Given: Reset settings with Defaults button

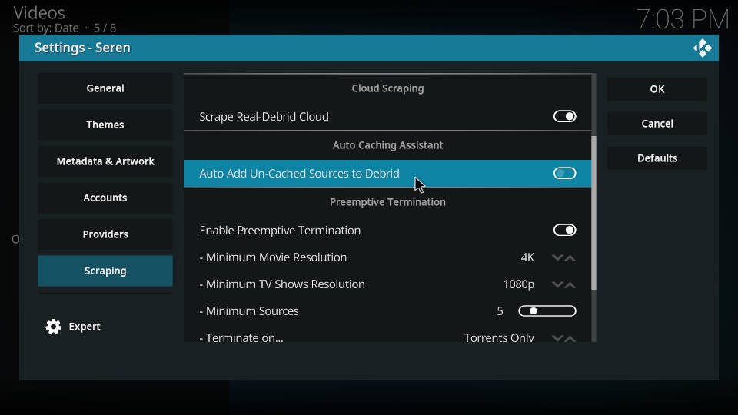Looking at the screenshot, I should click(x=657, y=158).
